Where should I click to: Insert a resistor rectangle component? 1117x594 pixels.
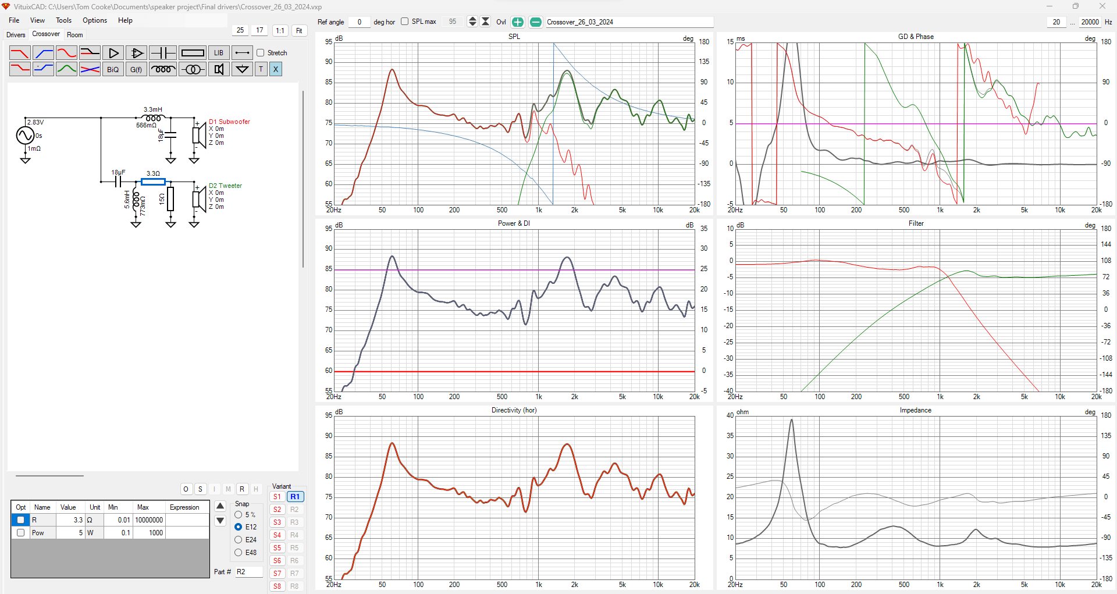[192, 53]
